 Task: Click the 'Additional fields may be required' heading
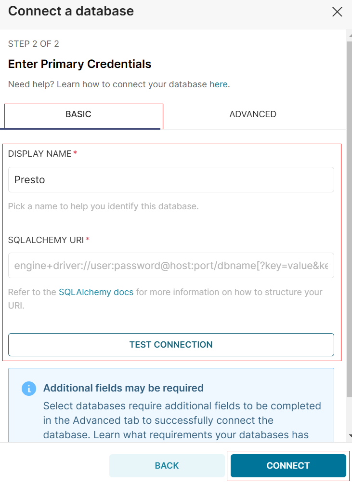coord(123,388)
